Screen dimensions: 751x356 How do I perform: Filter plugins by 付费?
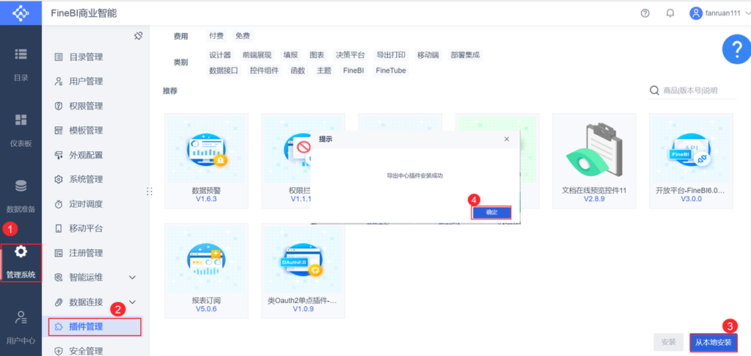coord(216,36)
